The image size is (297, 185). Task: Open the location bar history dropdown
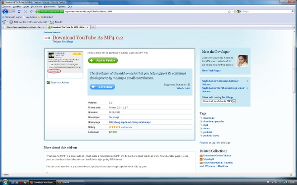233,11
